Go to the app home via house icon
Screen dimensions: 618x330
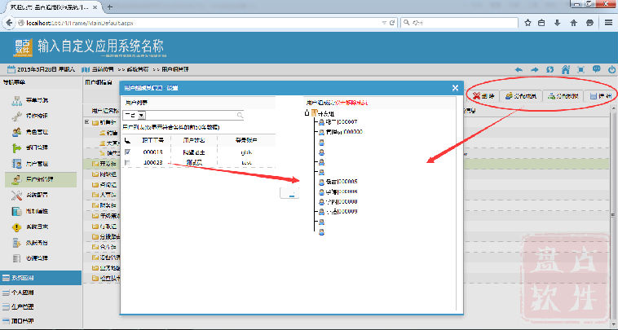(x=566, y=70)
